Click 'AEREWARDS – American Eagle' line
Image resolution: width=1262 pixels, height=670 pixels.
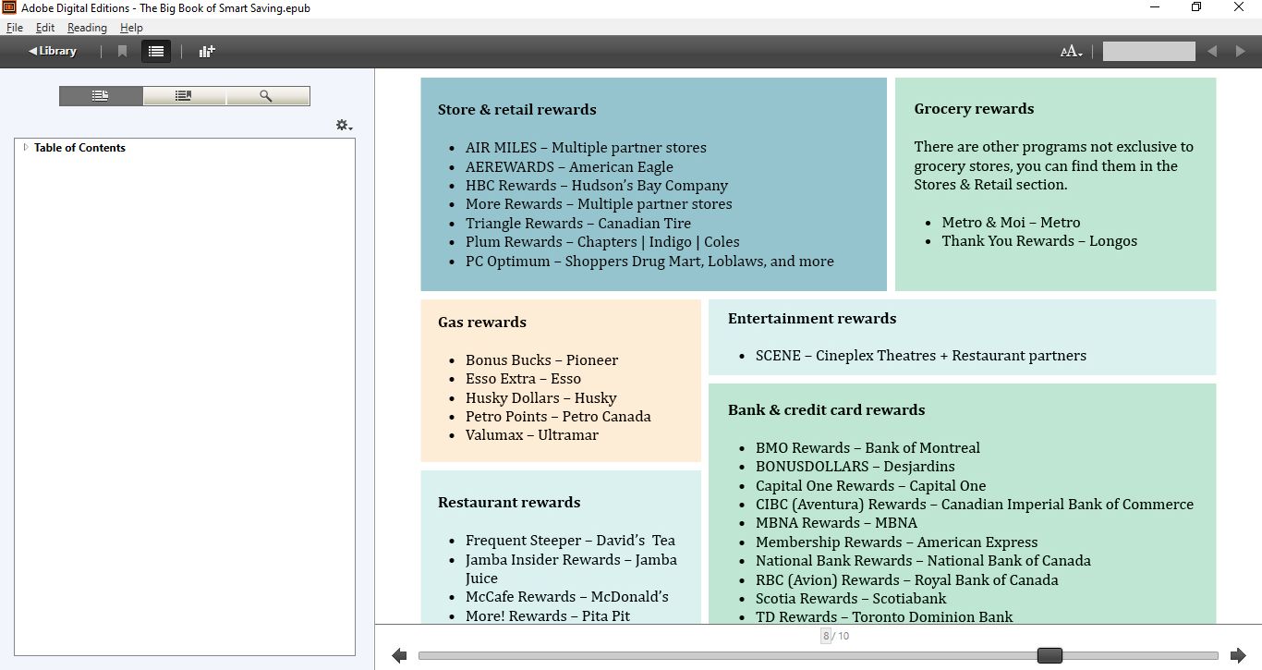click(x=569, y=167)
